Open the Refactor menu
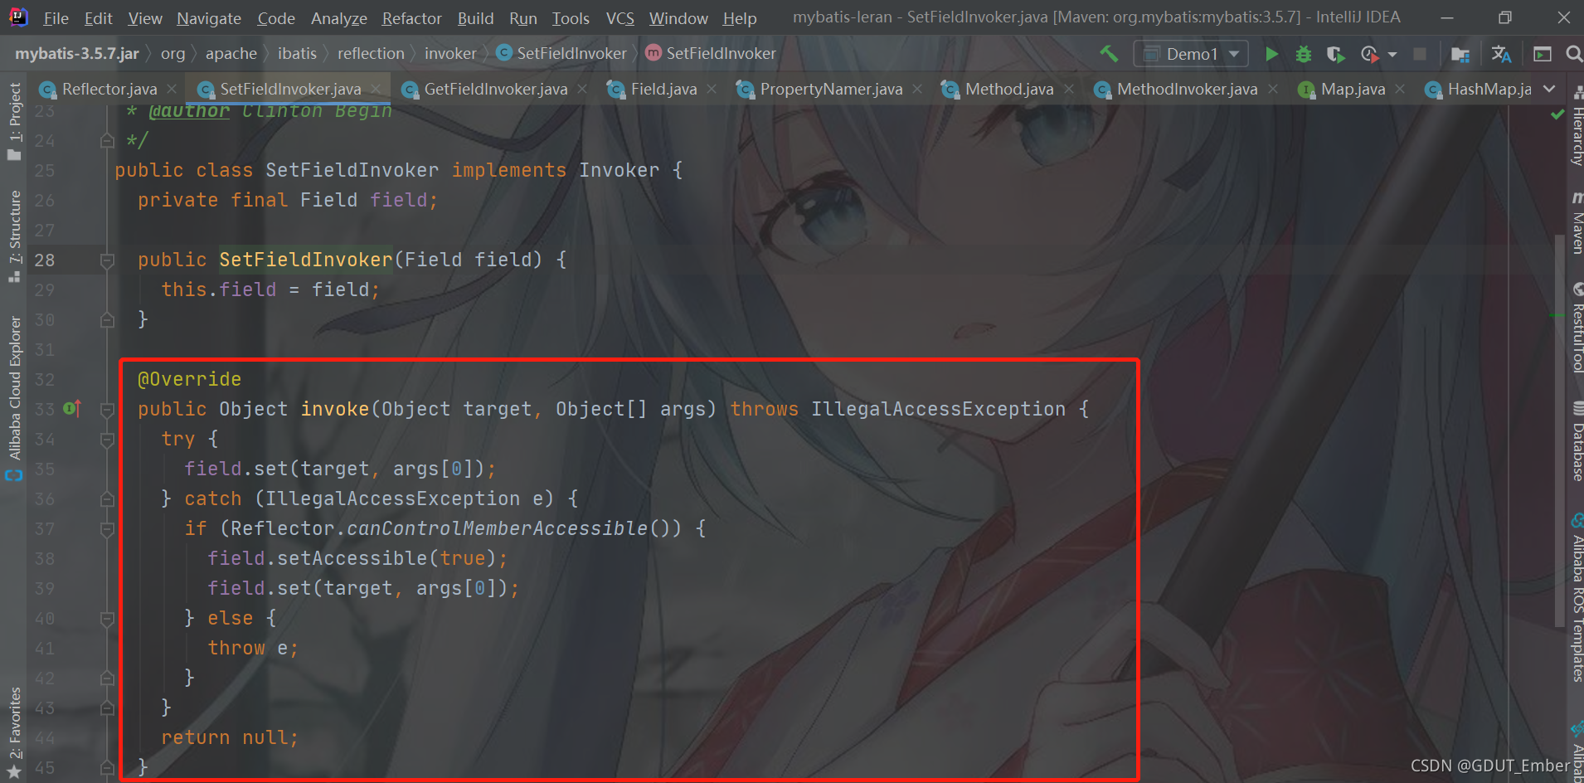 411,17
